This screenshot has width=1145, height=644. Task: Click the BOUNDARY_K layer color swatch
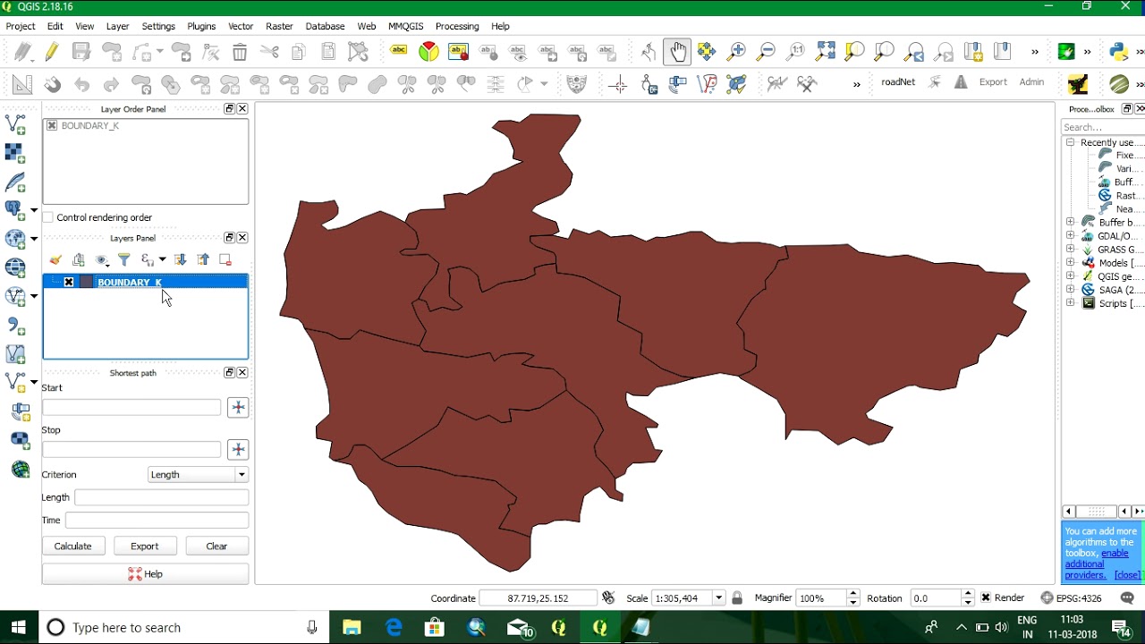(x=86, y=283)
